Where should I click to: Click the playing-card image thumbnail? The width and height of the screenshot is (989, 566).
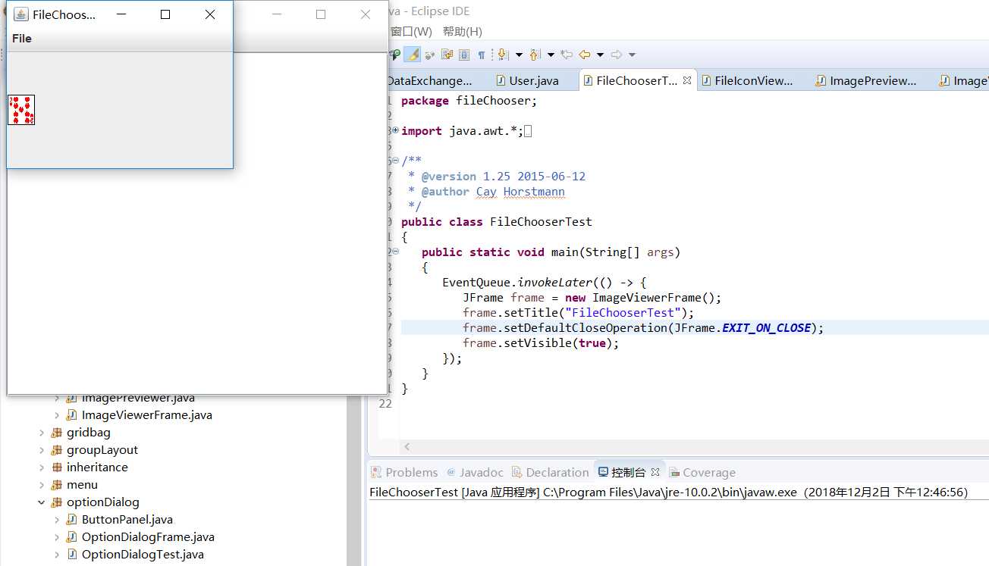pos(21,110)
